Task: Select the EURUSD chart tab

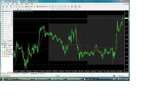Action: click(17, 74)
